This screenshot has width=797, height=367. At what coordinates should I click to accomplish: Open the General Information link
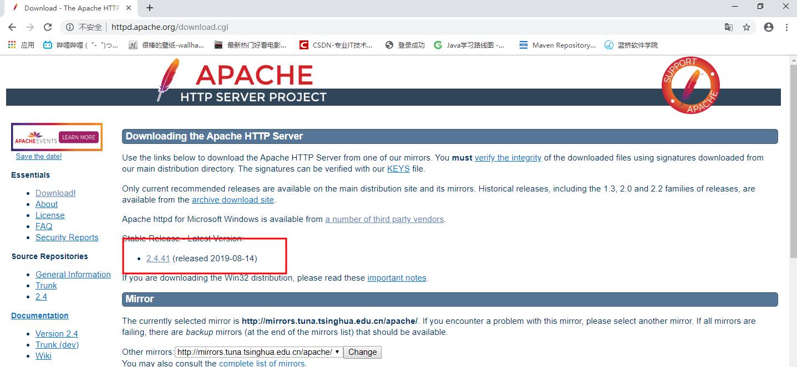(73, 275)
